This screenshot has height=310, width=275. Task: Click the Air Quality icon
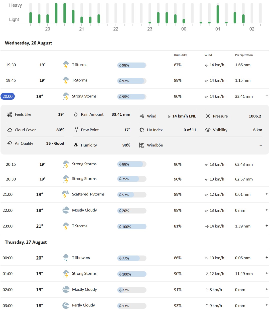pyautogui.click(x=10, y=143)
